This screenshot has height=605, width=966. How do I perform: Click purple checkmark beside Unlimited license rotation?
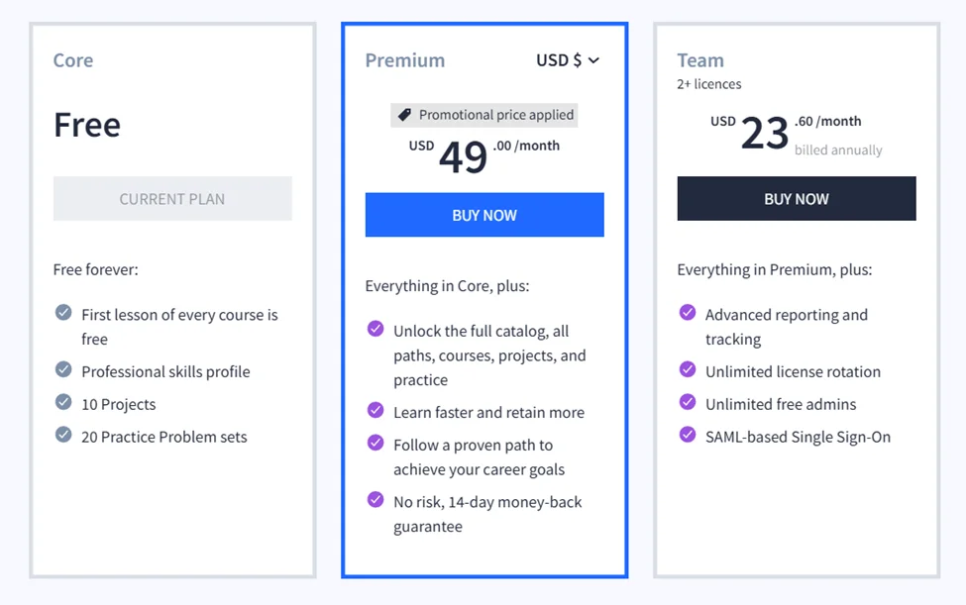(x=688, y=369)
